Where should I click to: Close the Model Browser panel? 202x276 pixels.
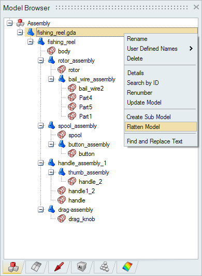196,7
